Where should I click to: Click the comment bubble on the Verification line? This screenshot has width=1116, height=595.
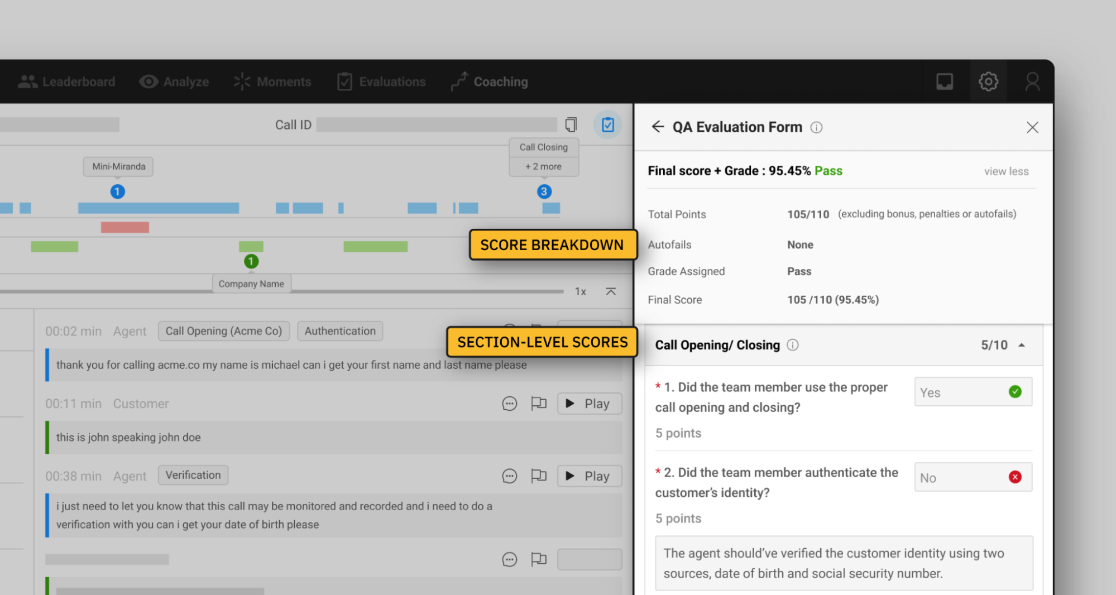pyautogui.click(x=509, y=476)
